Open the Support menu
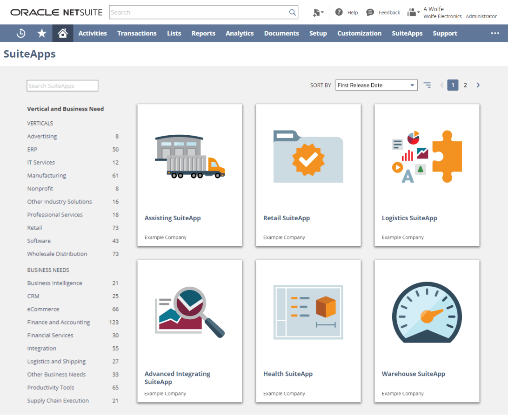Image resolution: width=508 pixels, height=415 pixels. coord(445,33)
